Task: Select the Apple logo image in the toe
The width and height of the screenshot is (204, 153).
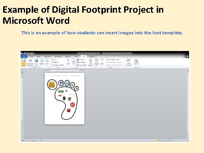Action: [72, 85]
